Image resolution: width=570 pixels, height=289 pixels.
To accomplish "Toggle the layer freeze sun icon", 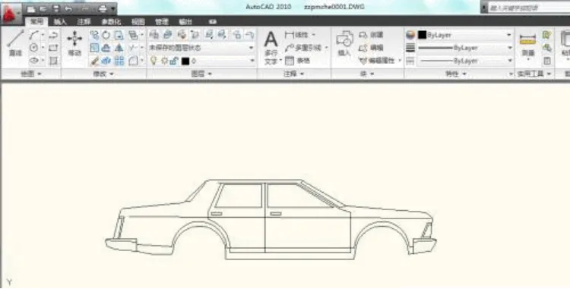I will [164, 61].
